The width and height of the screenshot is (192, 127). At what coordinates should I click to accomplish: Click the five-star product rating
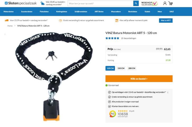click(x=112, y=38)
